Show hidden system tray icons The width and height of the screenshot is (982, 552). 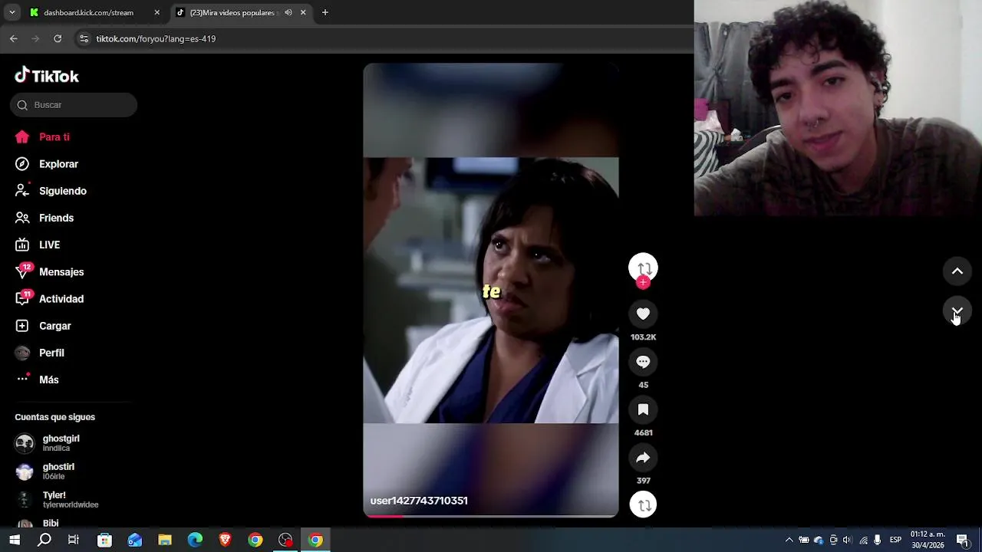pos(789,540)
